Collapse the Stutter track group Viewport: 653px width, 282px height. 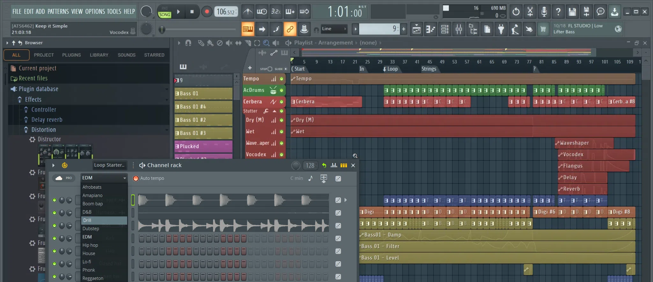(x=274, y=111)
